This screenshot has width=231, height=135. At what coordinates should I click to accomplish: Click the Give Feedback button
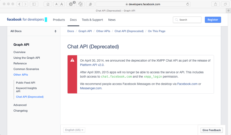point(211,130)
